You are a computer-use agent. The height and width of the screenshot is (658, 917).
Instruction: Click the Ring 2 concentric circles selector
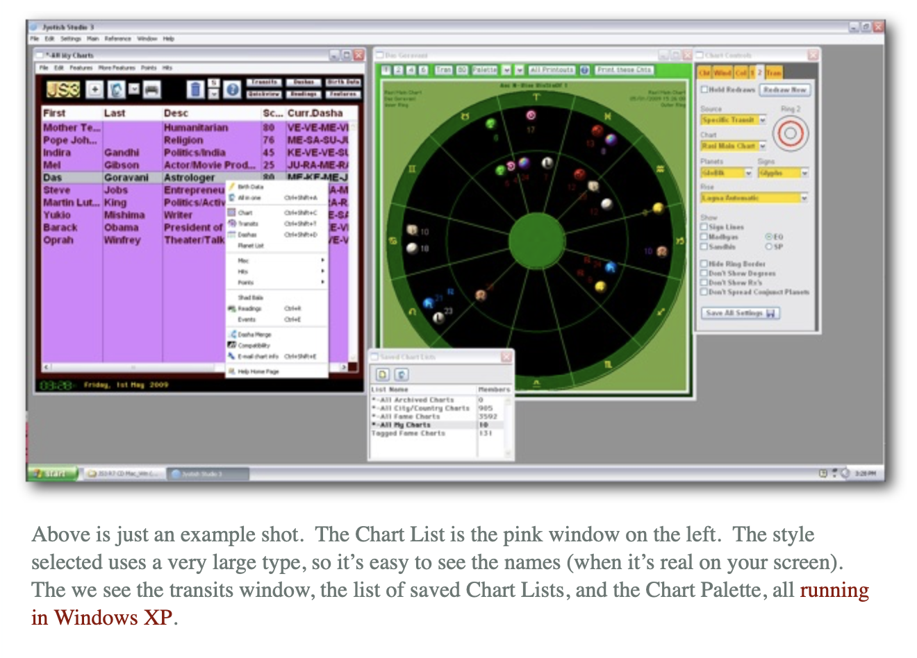pyautogui.click(x=791, y=133)
